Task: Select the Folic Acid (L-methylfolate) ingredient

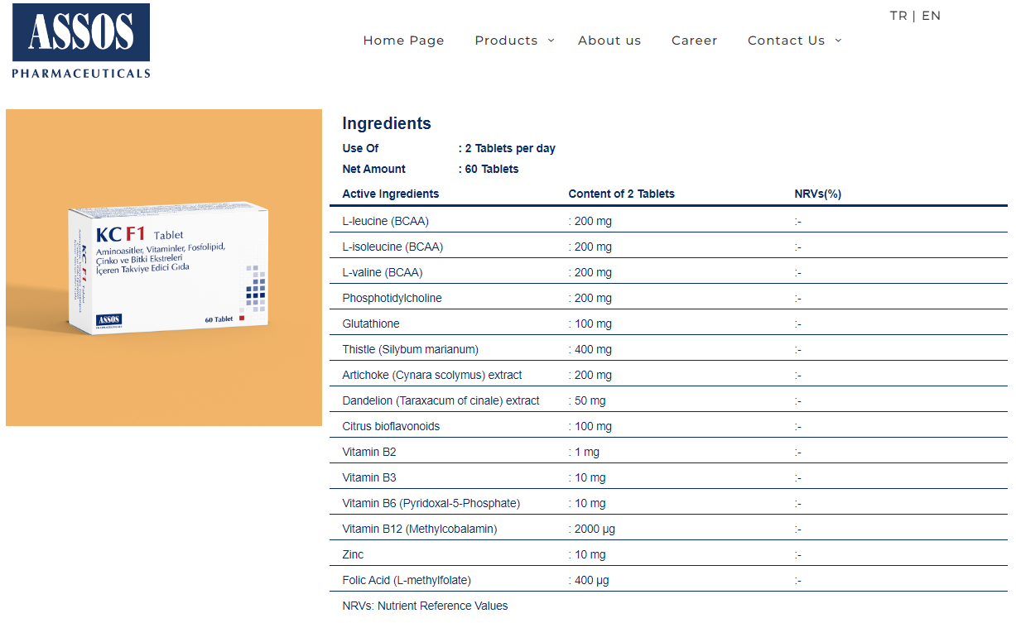Action: coord(407,581)
